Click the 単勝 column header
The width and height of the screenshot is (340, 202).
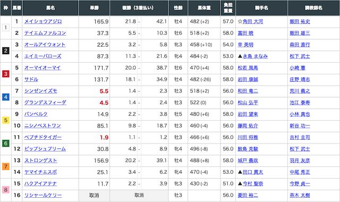point(95,8)
